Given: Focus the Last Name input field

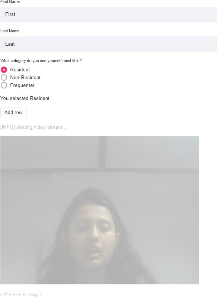Looking at the screenshot, I should (109, 44).
